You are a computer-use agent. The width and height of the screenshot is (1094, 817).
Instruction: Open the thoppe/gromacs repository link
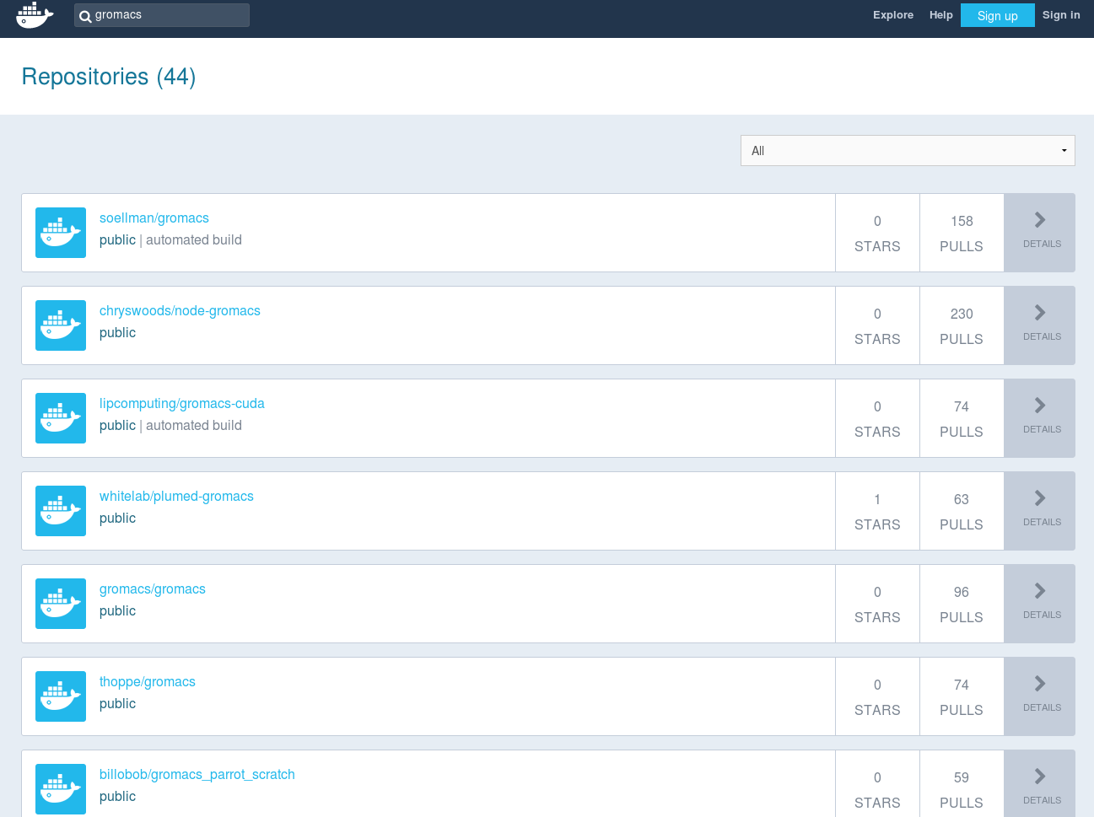coord(148,682)
